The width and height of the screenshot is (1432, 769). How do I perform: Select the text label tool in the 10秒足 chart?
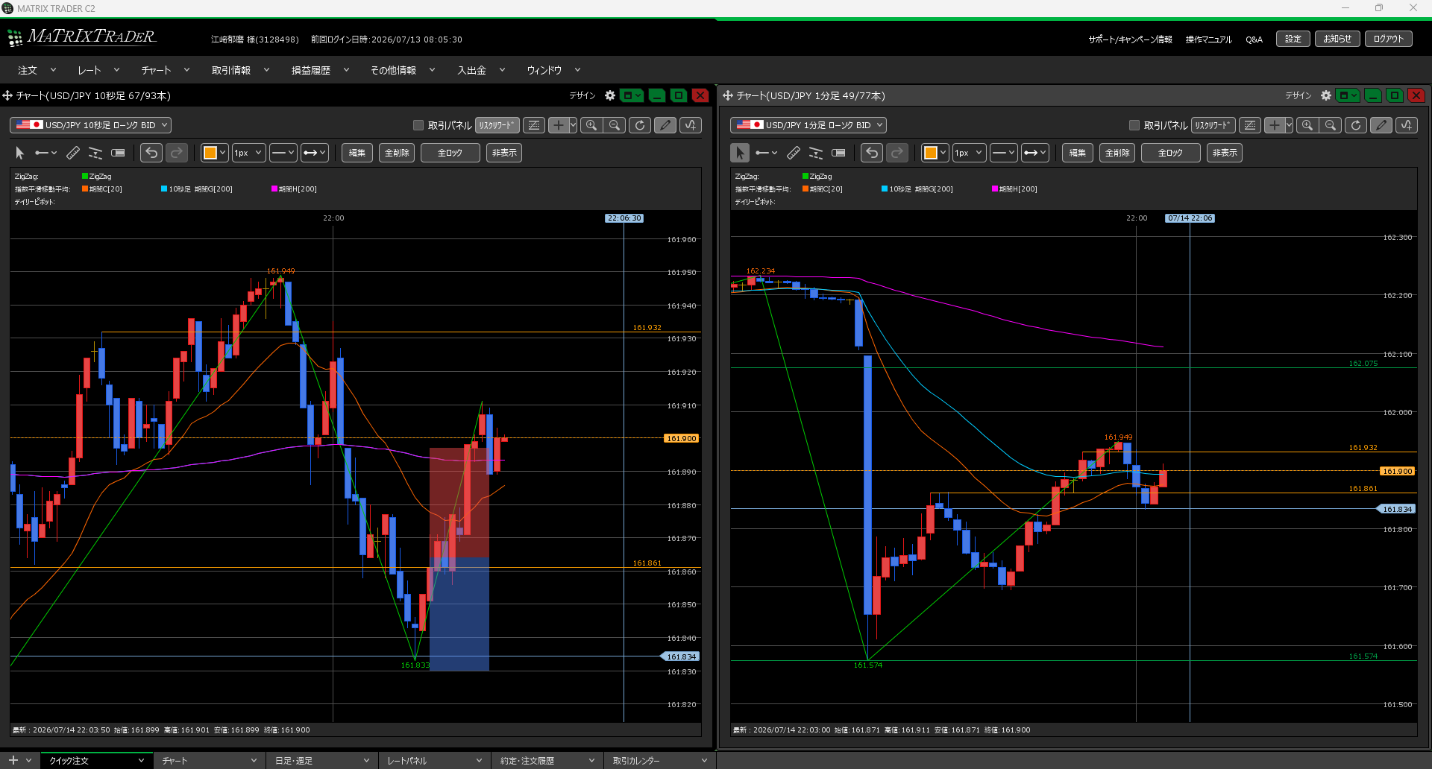pyautogui.click(x=118, y=153)
